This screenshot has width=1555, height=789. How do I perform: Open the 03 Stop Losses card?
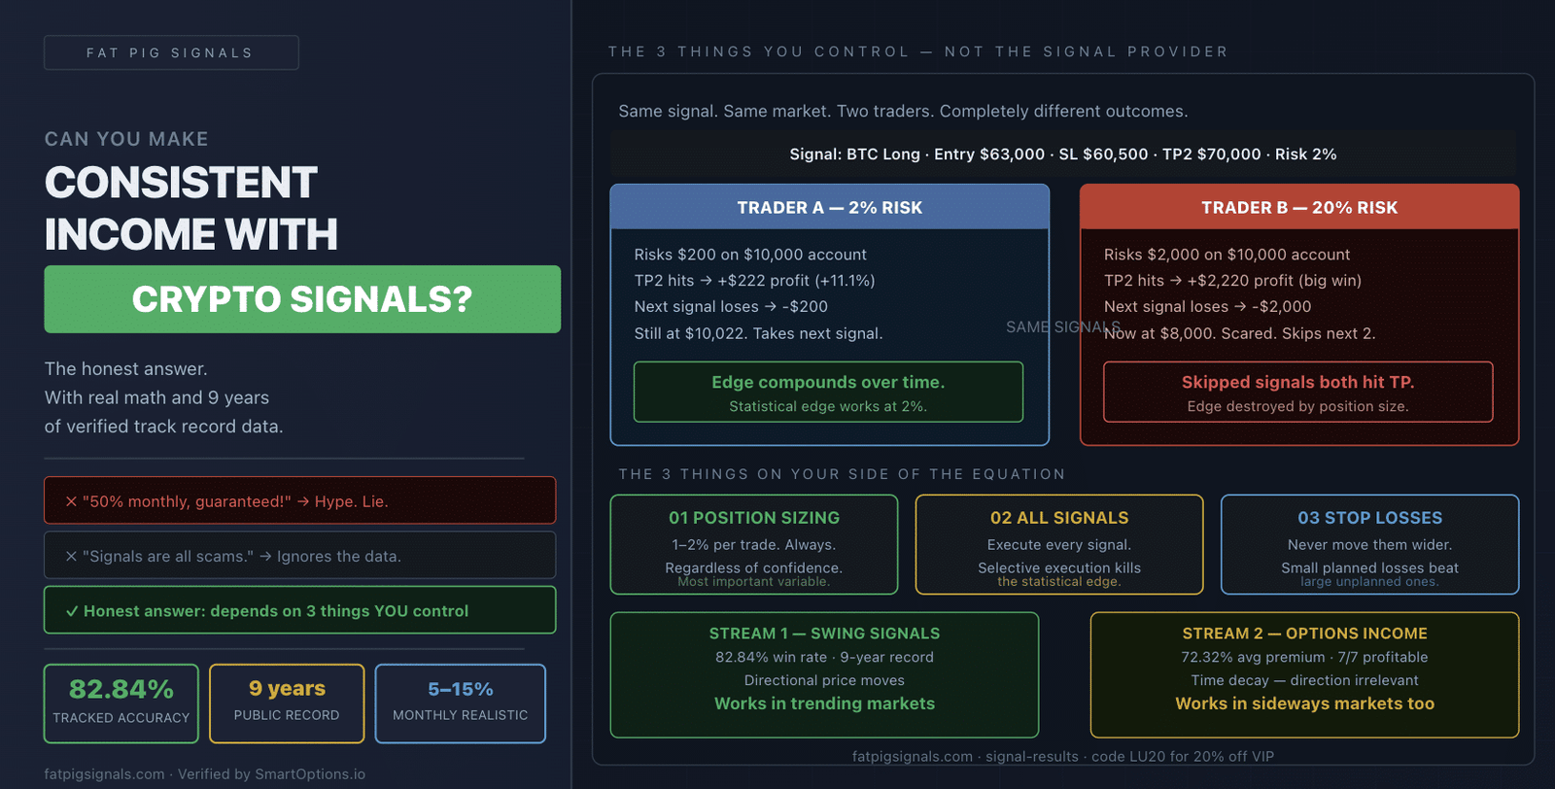(1370, 544)
